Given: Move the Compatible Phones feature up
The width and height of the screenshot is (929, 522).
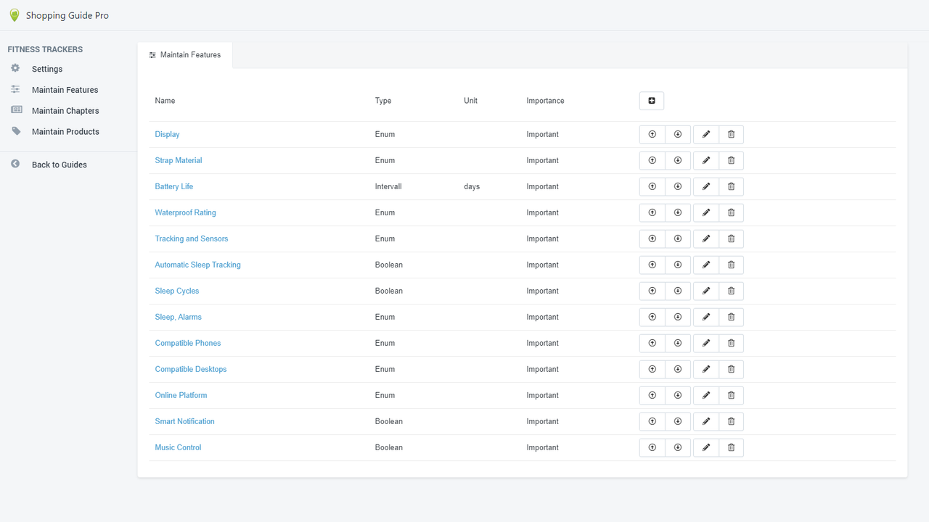Looking at the screenshot, I should 652,343.
